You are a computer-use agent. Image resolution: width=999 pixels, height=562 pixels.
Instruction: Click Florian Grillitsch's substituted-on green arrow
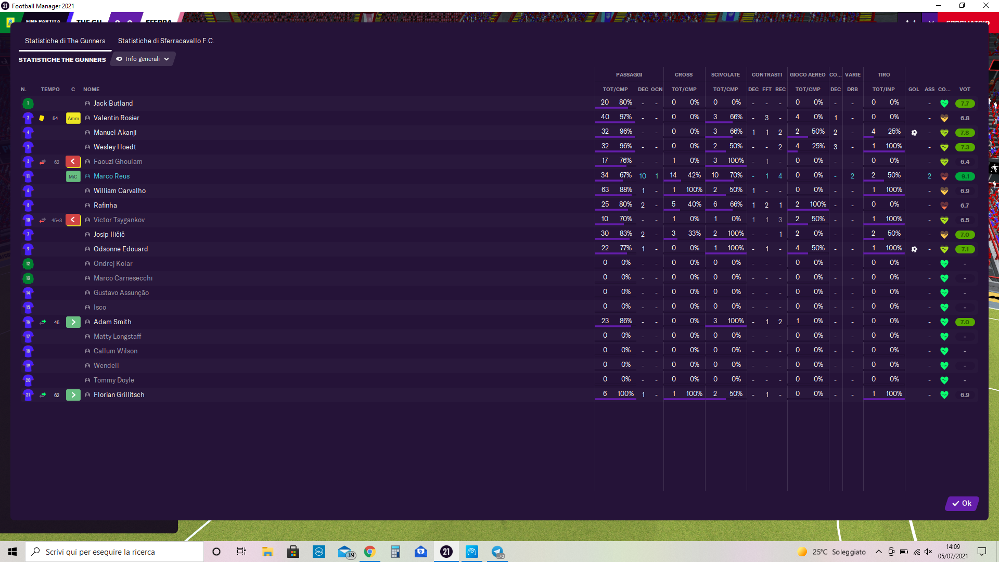[x=73, y=395]
